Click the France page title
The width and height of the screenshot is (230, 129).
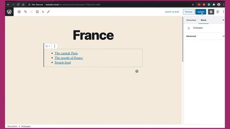tap(93, 35)
